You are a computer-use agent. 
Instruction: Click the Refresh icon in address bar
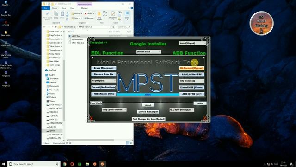113,27
